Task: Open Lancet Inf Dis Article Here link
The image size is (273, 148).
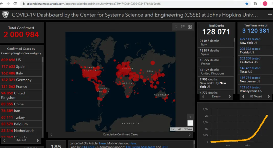Action: 102,143
